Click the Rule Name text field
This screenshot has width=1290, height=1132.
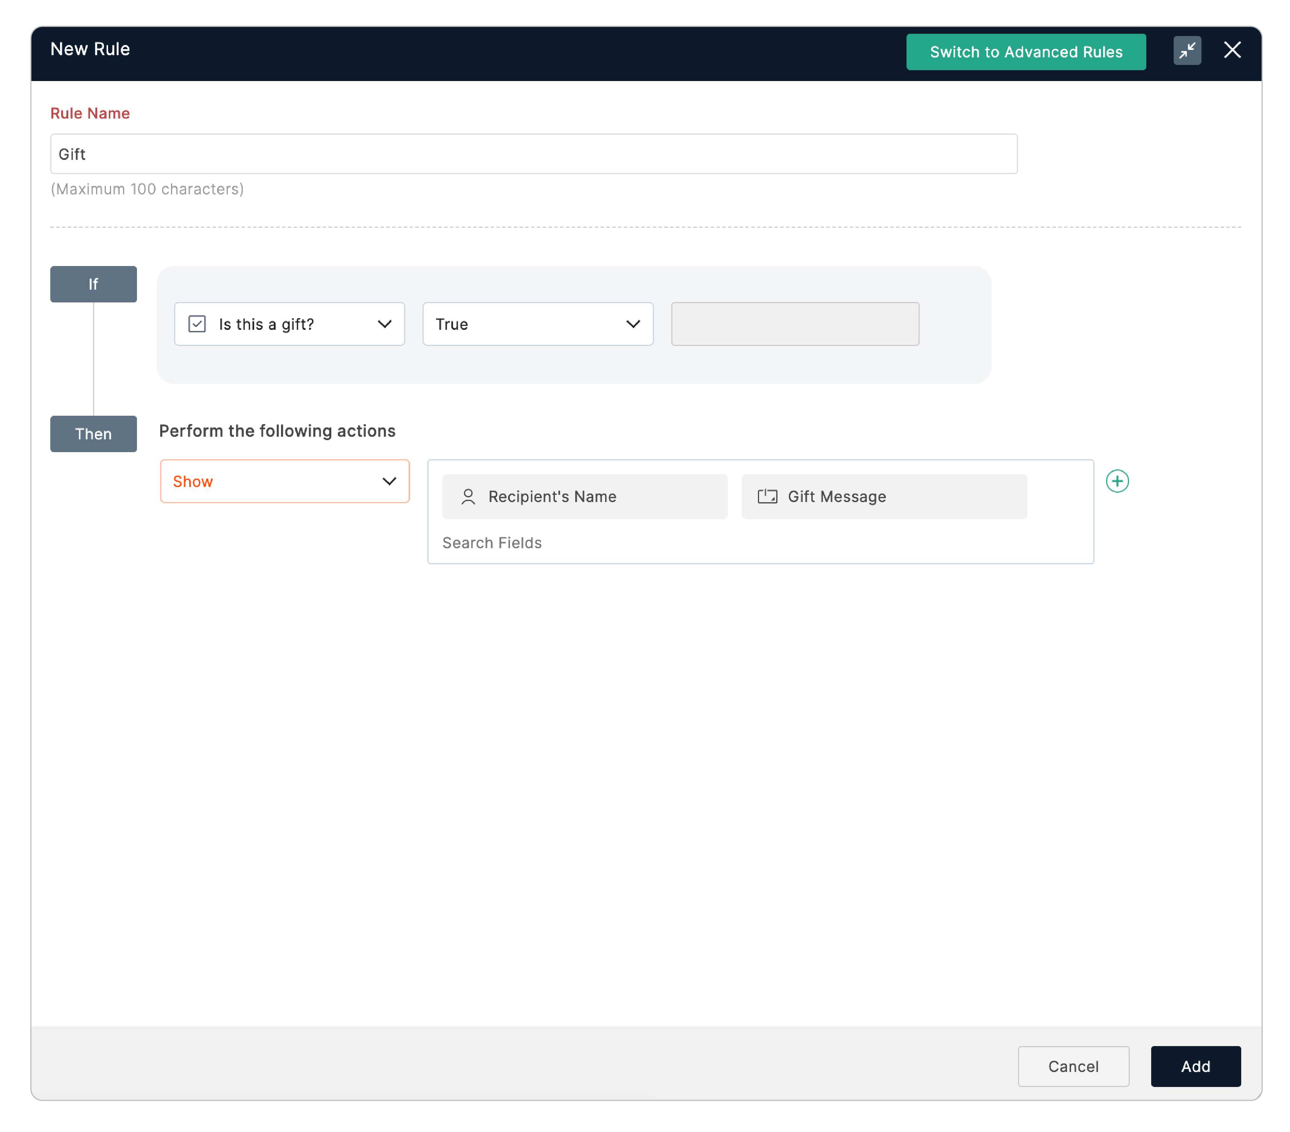pyautogui.click(x=533, y=154)
